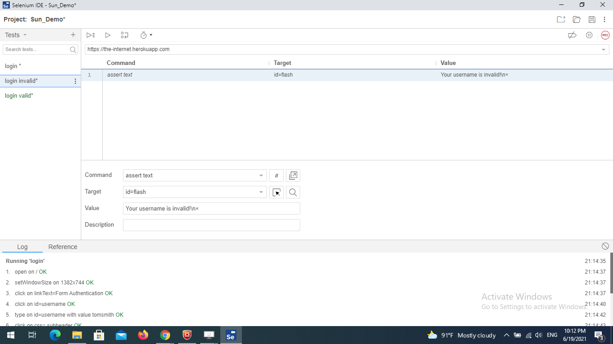Open new window configuration icon

[x=293, y=176]
